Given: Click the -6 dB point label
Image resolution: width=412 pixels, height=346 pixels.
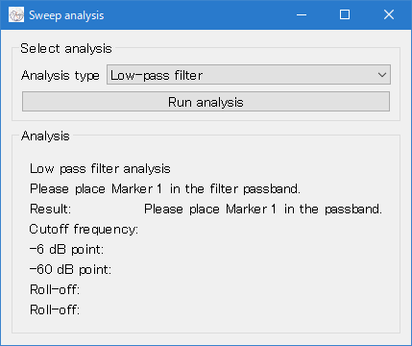Looking at the screenshot, I should tap(66, 249).
